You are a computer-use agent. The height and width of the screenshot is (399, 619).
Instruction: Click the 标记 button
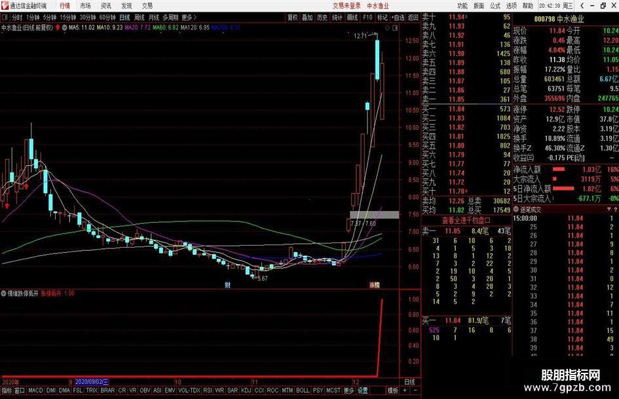pos(382,18)
